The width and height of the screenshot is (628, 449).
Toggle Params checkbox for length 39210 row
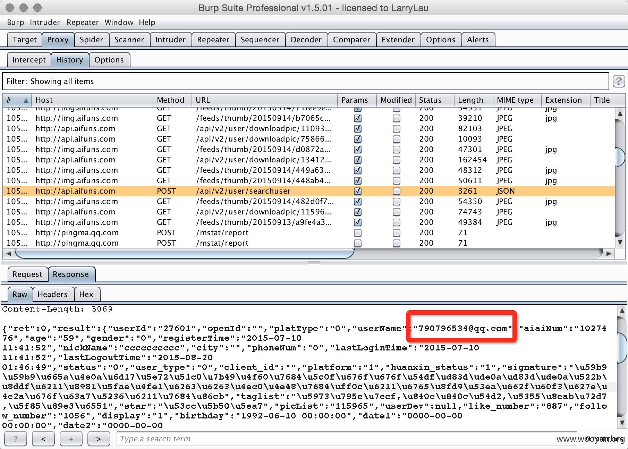(x=357, y=118)
